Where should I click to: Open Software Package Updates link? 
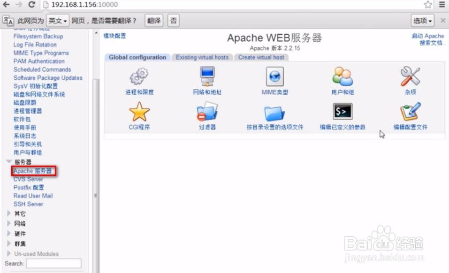pyautogui.click(x=48, y=78)
